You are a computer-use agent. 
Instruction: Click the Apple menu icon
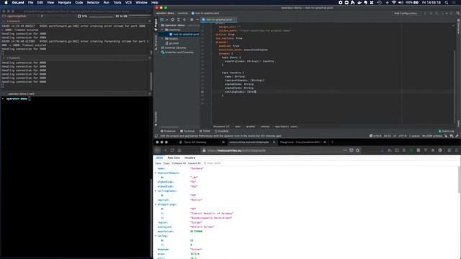coord(6,2)
